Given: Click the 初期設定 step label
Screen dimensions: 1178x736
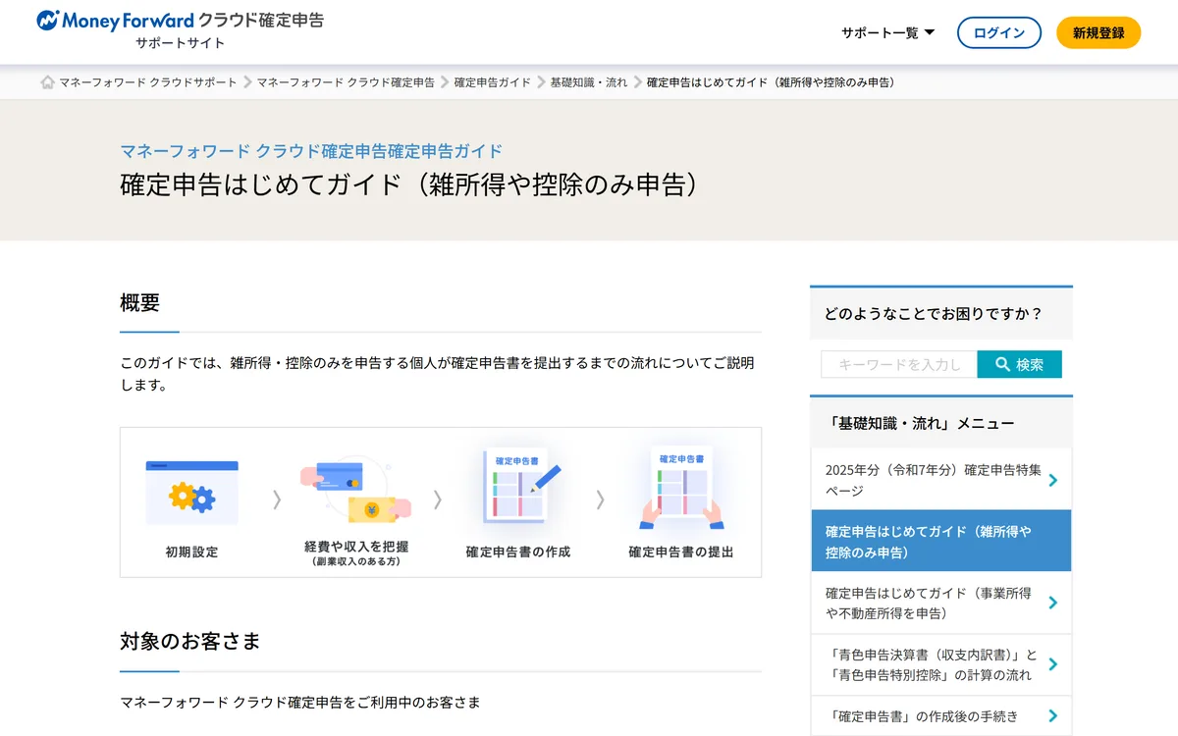Looking at the screenshot, I should [192, 552].
